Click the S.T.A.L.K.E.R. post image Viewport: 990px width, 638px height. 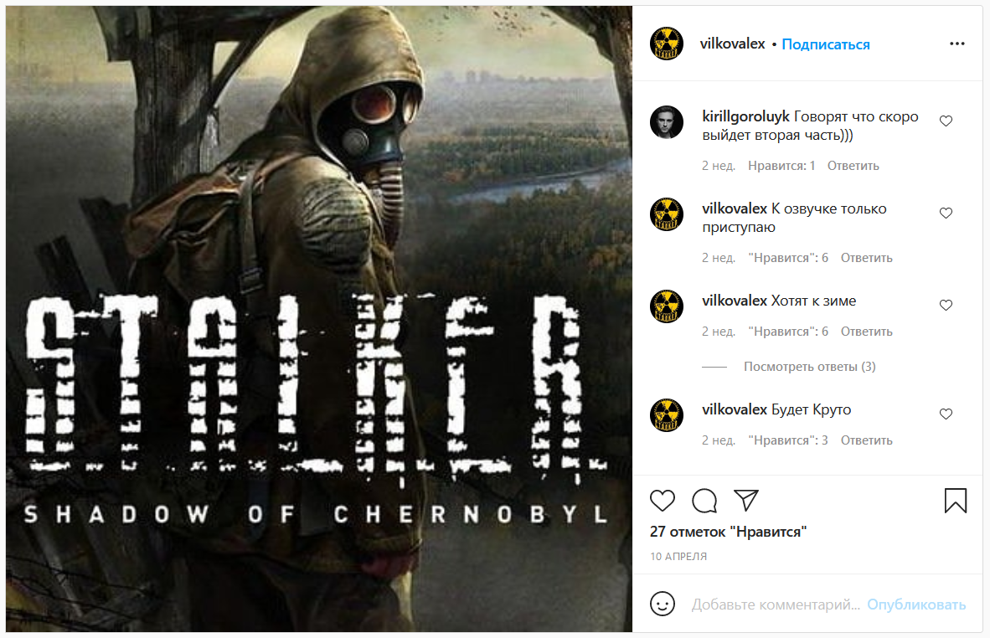point(319,319)
